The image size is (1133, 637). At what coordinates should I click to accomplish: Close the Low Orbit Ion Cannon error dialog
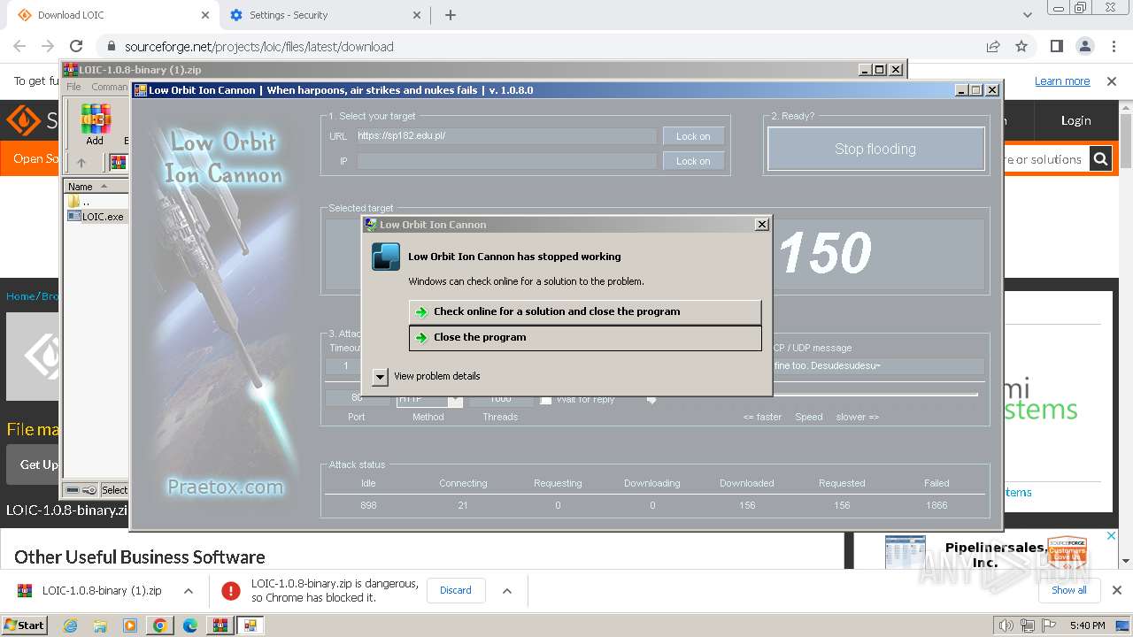click(761, 225)
